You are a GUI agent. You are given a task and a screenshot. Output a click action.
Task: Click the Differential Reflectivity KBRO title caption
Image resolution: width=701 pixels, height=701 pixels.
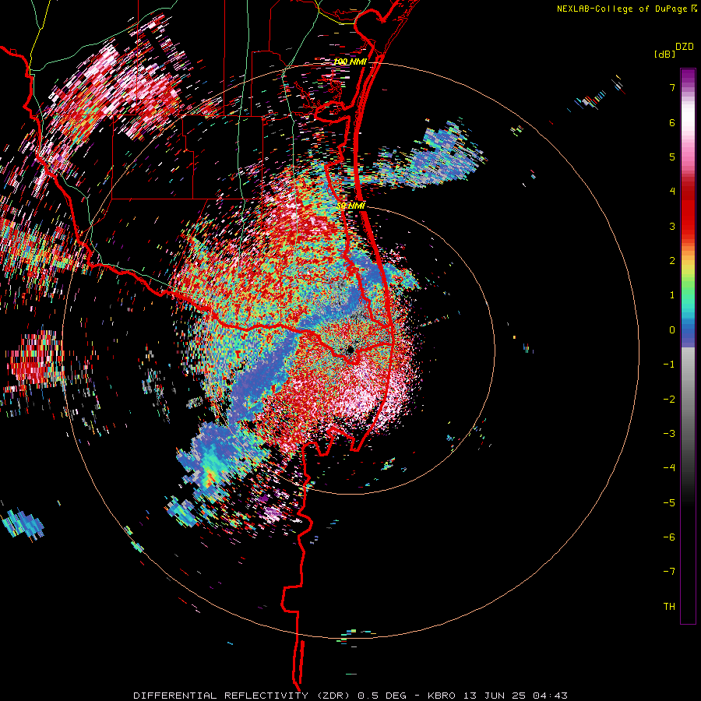click(350, 696)
